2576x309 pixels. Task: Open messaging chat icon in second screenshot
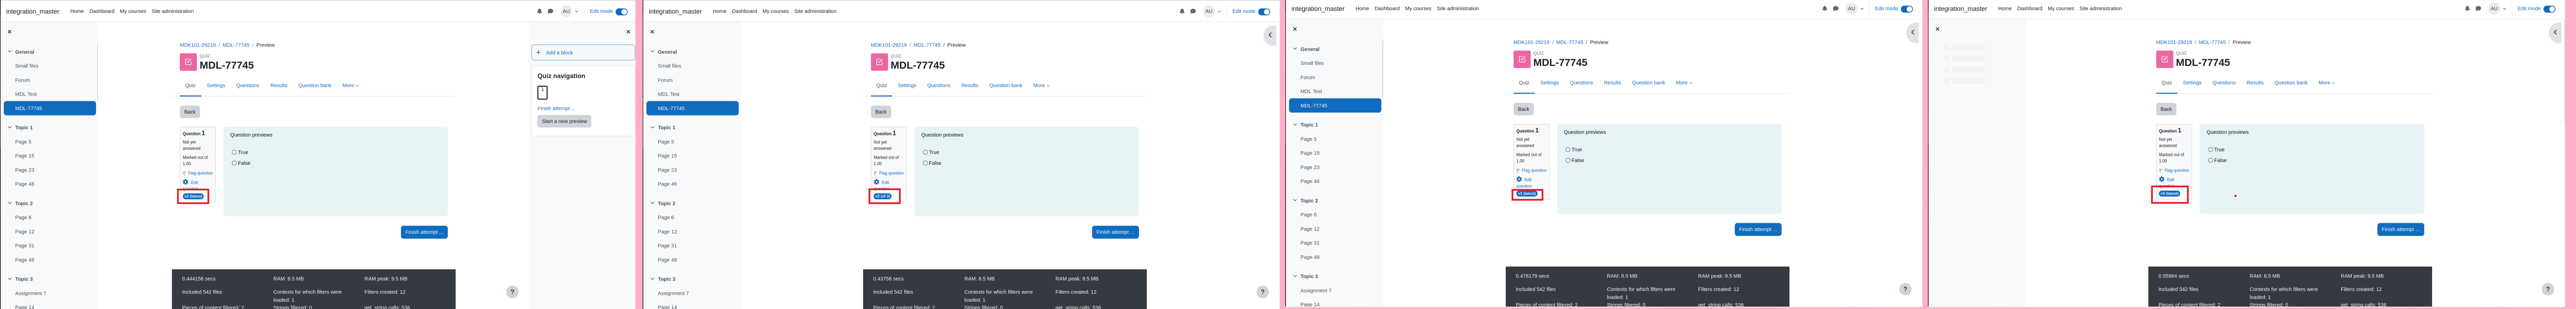coord(1193,11)
